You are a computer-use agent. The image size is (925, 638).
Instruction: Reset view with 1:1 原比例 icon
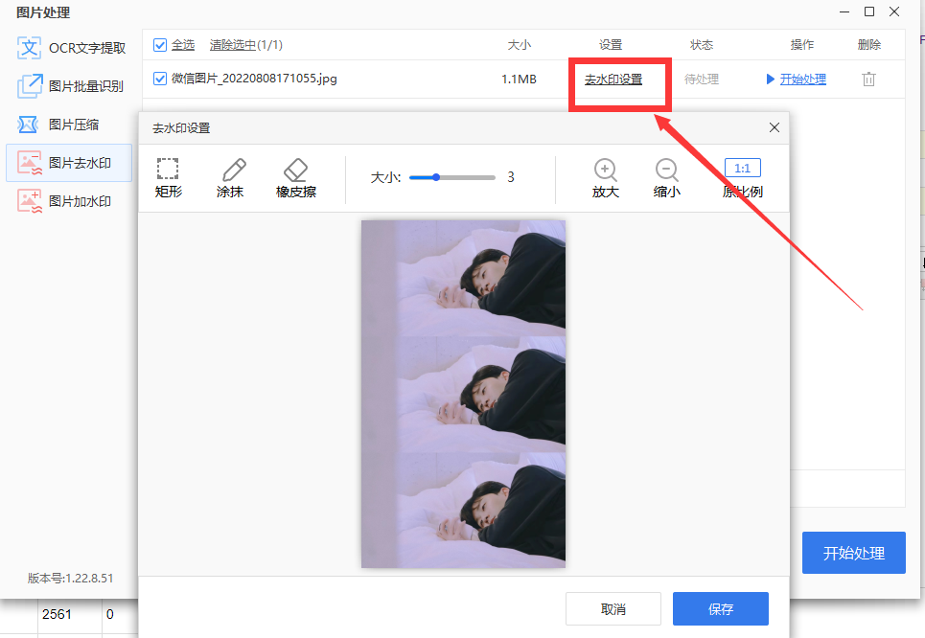tap(743, 177)
